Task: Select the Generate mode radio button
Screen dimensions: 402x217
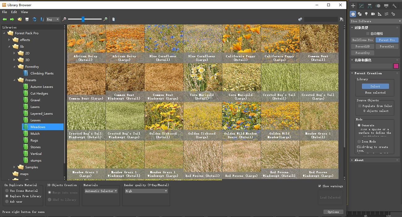Action: 359,125
